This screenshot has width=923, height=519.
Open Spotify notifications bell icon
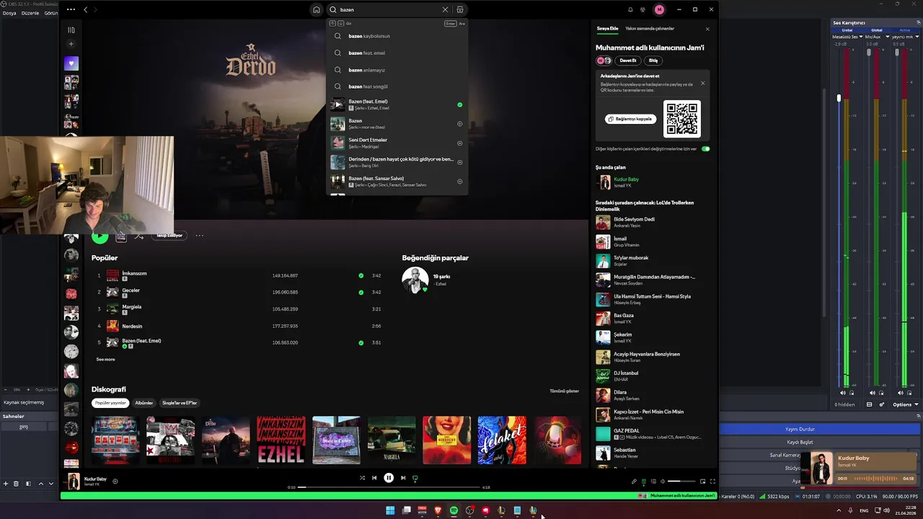pyautogui.click(x=630, y=9)
